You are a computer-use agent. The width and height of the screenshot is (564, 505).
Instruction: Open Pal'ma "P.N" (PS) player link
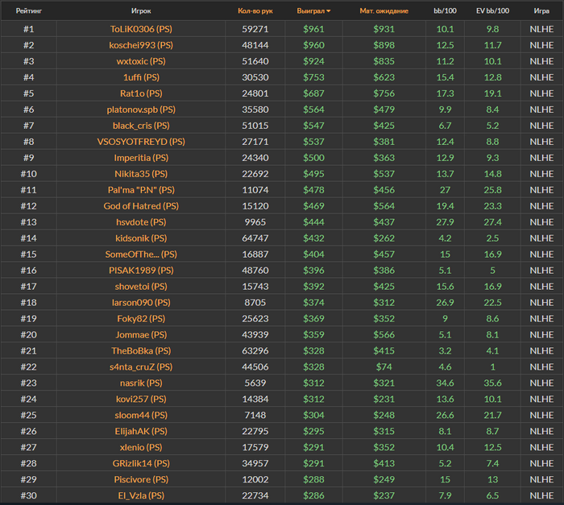click(x=141, y=190)
